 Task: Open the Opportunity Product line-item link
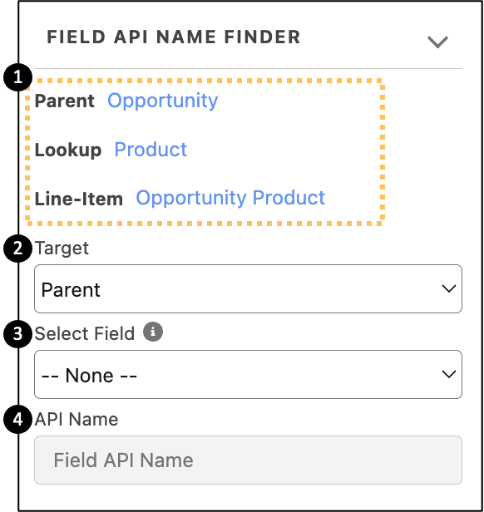(x=230, y=198)
